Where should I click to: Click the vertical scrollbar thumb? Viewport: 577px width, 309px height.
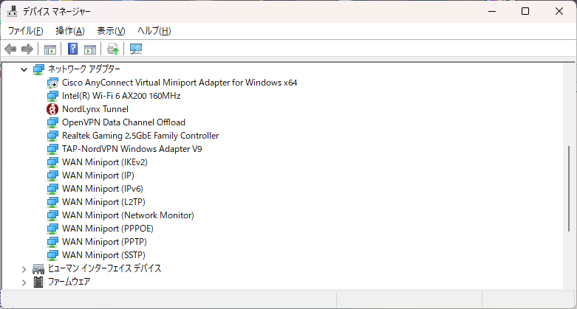[x=568, y=192]
